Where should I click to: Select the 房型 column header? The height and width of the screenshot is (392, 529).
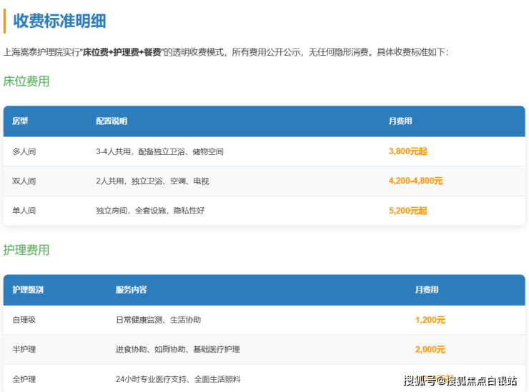(x=20, y=121)
